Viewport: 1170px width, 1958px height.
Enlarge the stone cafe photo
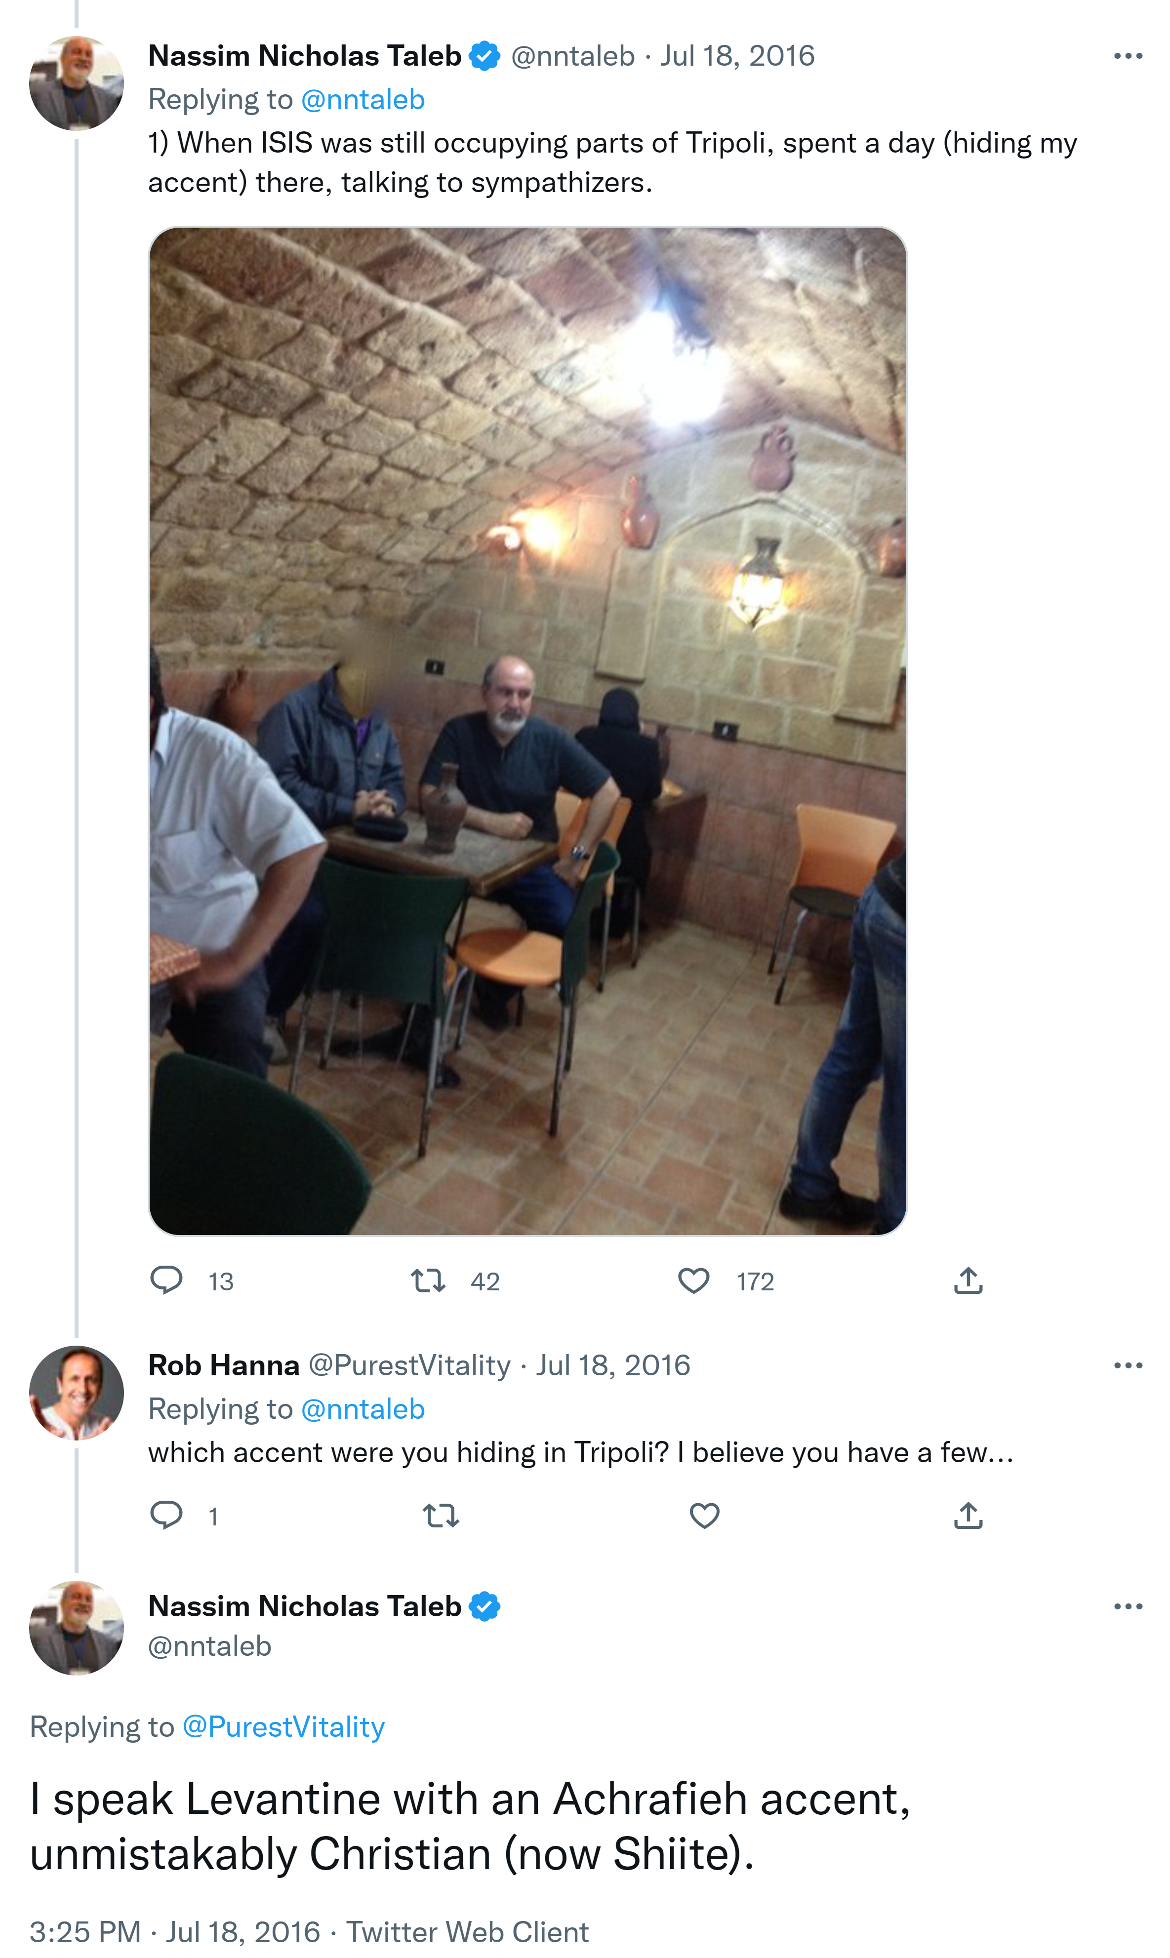527,731
